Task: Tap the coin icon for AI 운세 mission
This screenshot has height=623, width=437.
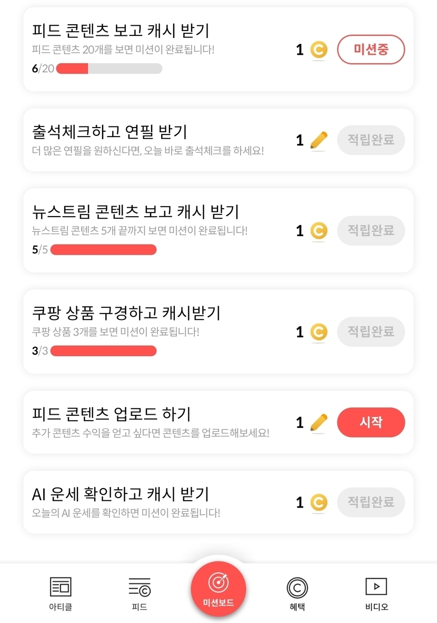Action: click(x=318, y=502)
